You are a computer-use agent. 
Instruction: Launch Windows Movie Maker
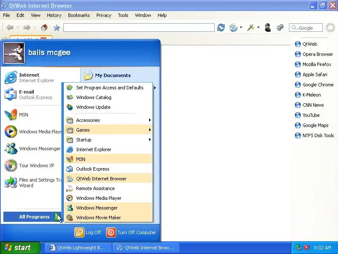[x=109, y=218]
